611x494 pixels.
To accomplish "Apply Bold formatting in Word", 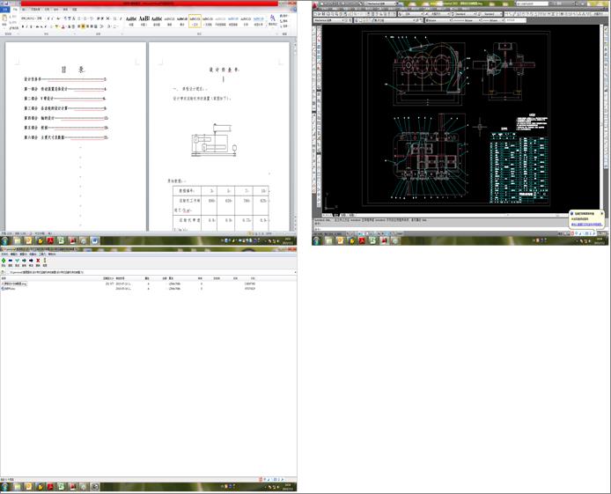I will pos(23,27).
